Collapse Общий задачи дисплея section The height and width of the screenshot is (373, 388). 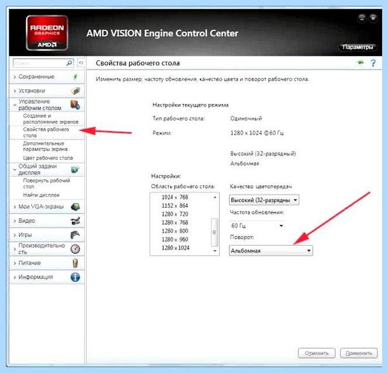15,169
